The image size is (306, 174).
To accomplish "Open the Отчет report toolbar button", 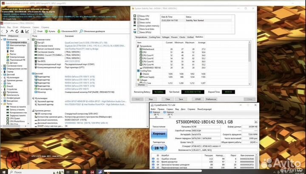I will point(40,31).
